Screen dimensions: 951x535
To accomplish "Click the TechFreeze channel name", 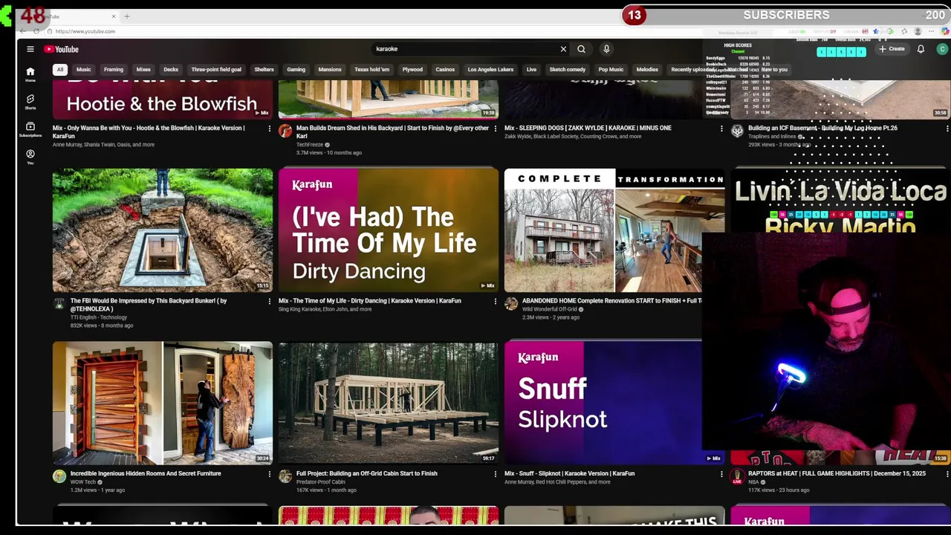I will (x=310, y=145).
